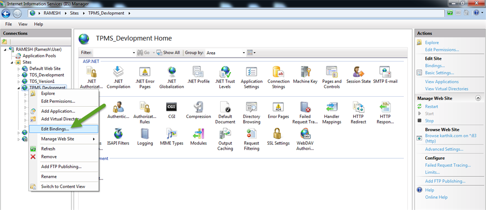Screen dimensions: 486x210
Task: Open the .NET Error Pages feature
Action: tap(145, 78)
